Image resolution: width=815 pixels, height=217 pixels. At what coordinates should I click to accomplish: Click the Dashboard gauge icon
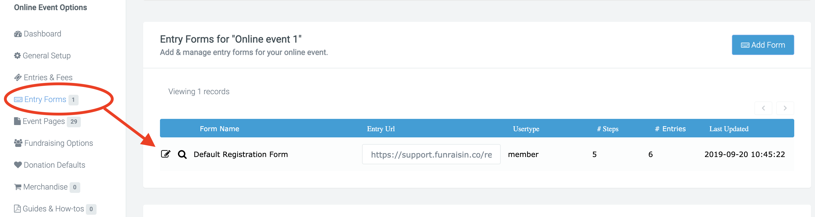pyautogui.click(x=18, y=34)
